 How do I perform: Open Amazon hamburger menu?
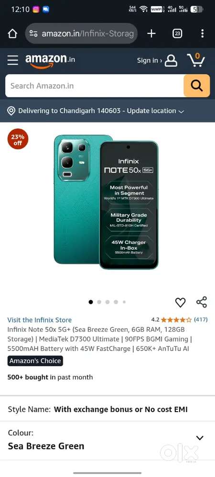click(13, 60)
